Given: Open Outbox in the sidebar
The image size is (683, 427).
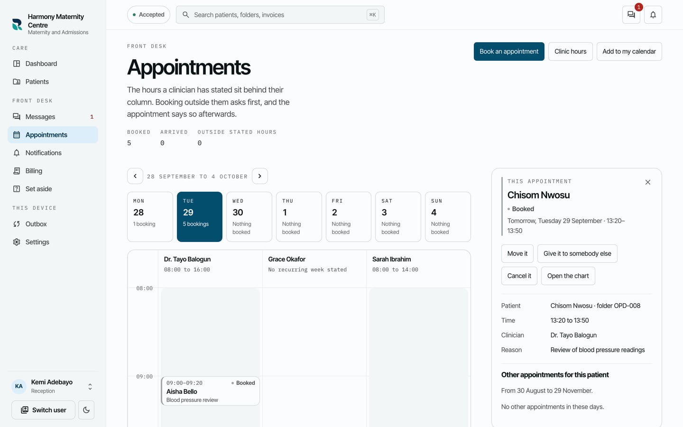Looking at the screenshot, I should coord(53,224).
